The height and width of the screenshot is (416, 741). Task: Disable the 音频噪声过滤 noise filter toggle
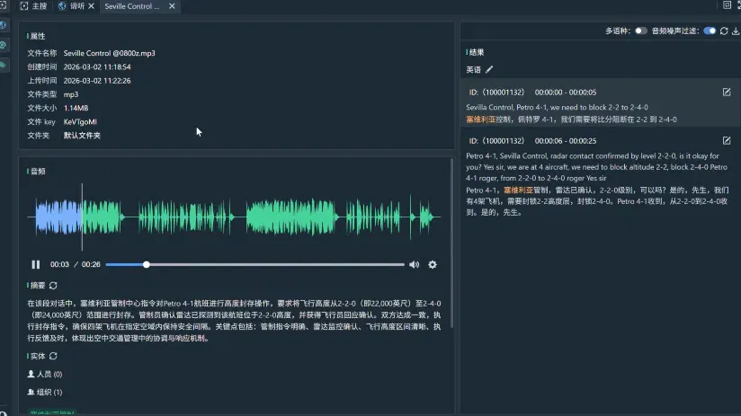[x=710, y=31]
